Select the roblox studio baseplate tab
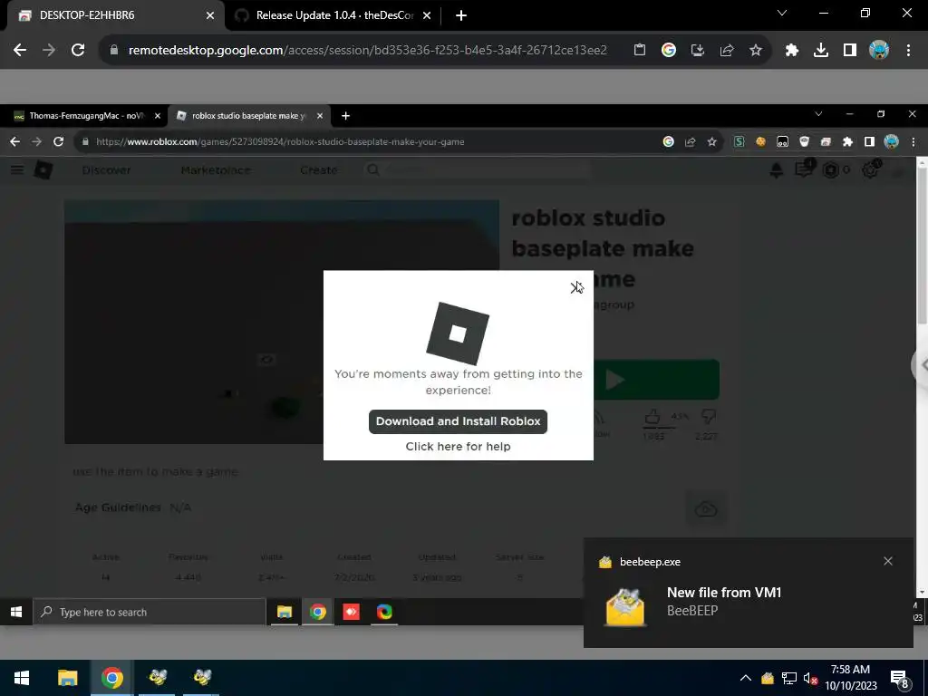This screenshot has width=928, height=696. coord(249,116)
